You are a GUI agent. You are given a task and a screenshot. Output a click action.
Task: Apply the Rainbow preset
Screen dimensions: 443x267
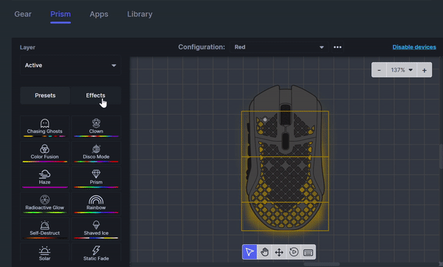pyautogui.click(x=96, y=204)
